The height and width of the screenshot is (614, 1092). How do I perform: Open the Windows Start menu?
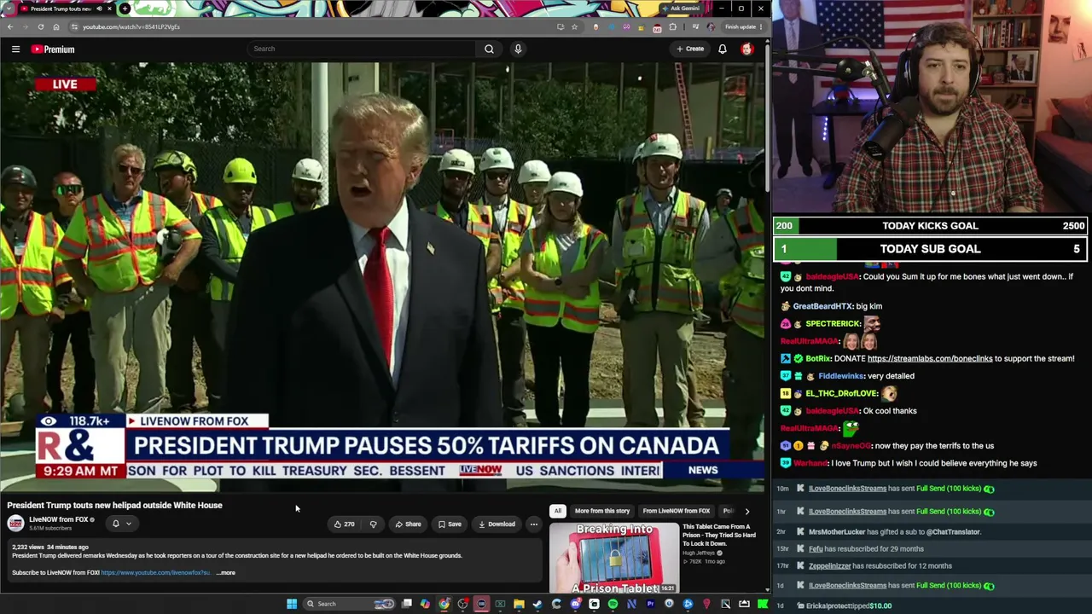[292, 604]
